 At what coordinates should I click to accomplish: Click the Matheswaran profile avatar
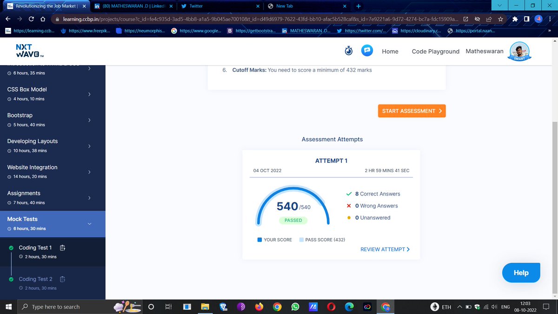click(519, 51)
